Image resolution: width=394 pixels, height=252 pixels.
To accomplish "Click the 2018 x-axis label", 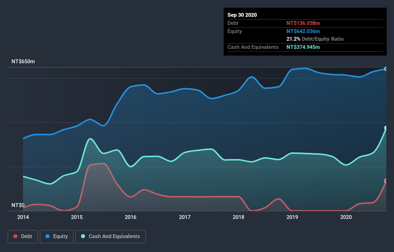I will (x=239, y=217).
